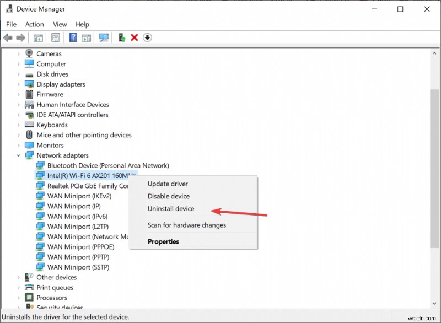
Task: Click the Properties toolbar icon
Action: [56, 37]
